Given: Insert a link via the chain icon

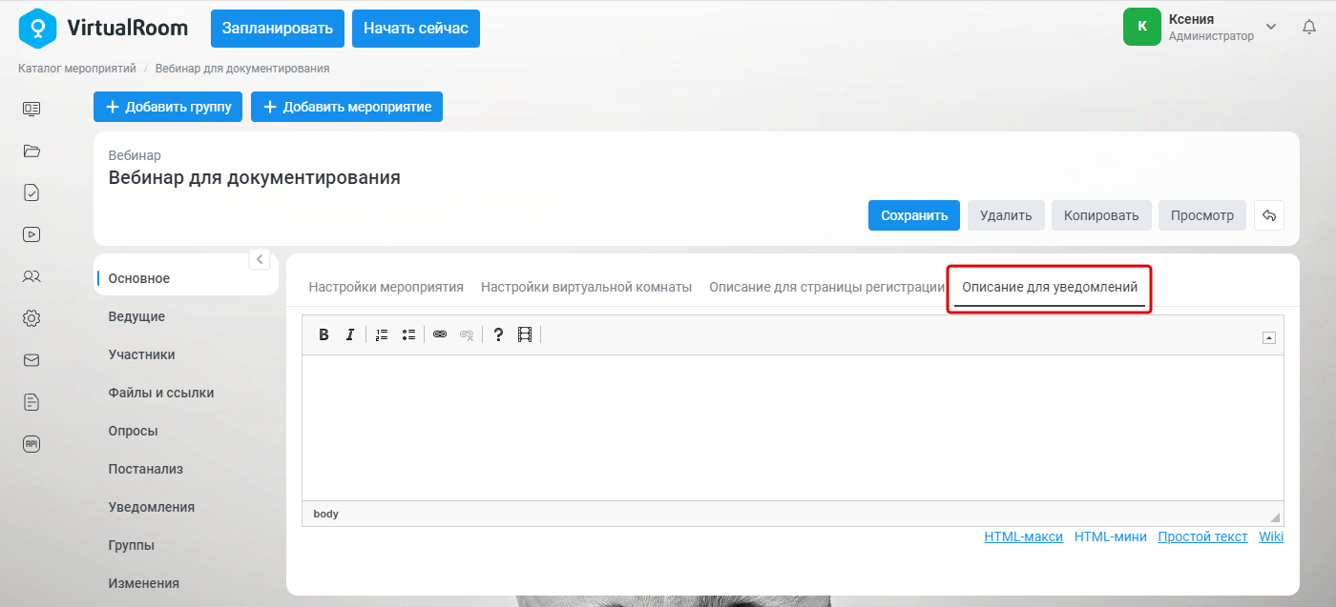Looking at the screenshot, I should 440,334.
